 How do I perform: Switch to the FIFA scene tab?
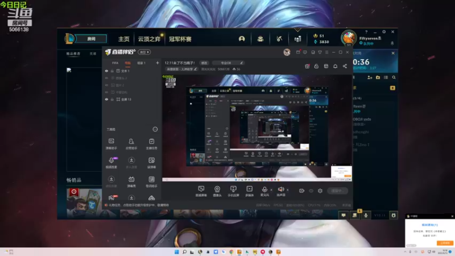point(115,63)
